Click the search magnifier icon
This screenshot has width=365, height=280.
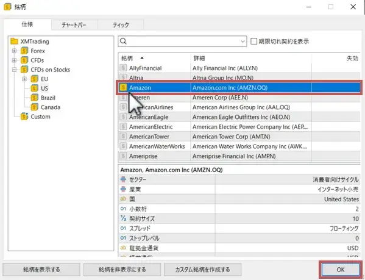(x=123, y=41)
